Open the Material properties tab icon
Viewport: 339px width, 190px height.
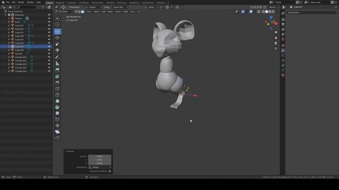(x=283, y=75)
